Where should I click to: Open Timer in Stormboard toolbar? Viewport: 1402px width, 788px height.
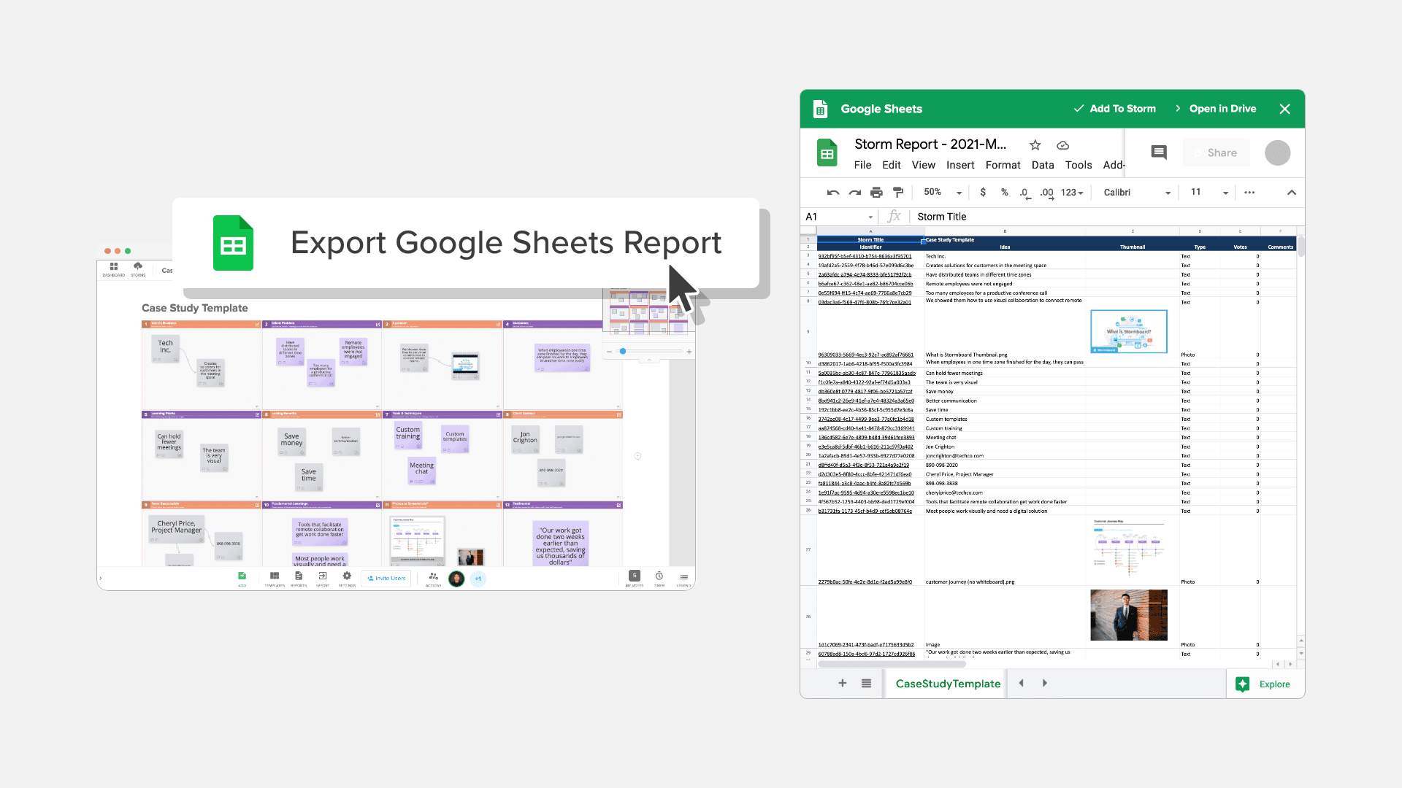tap(659, 579)
